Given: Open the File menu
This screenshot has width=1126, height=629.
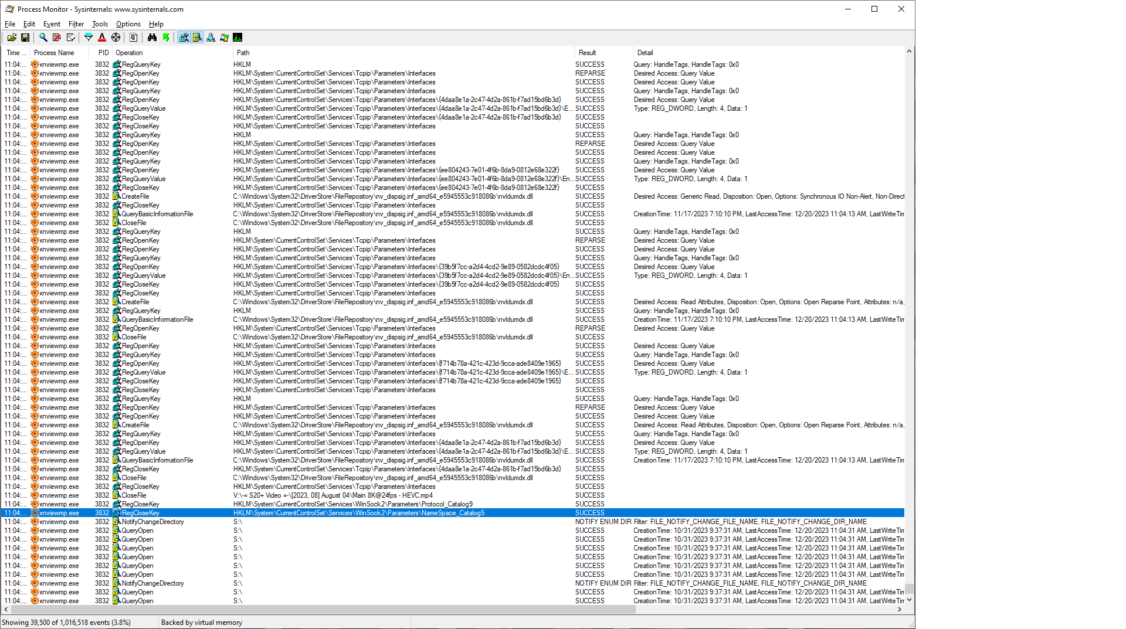Looking at the screenshot, I should coord(10,24).
